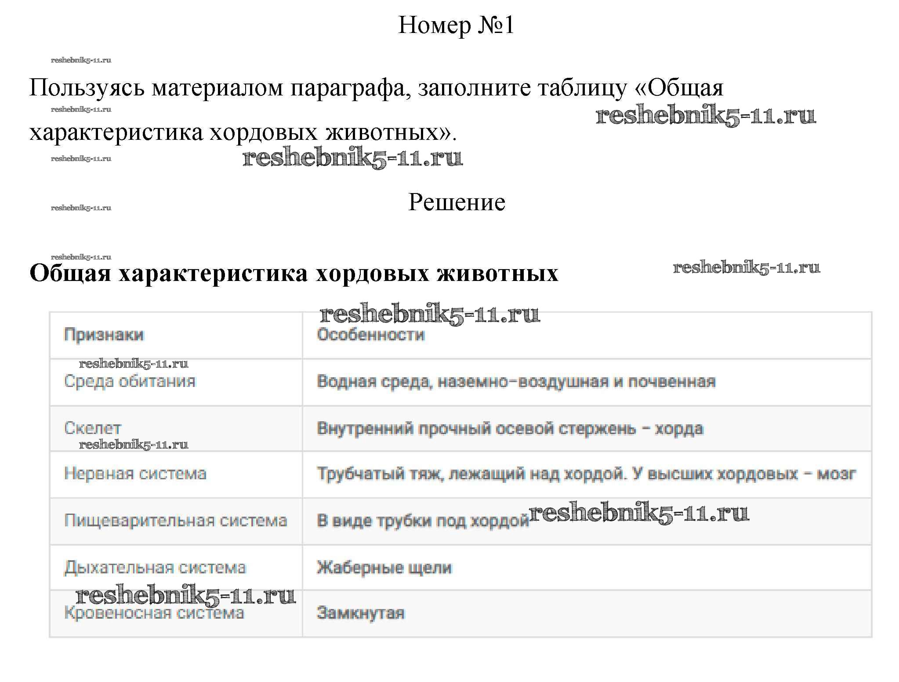
Task: Click the bold title 'Общая характеристика хордовых животных'
Action: (294, 273)
